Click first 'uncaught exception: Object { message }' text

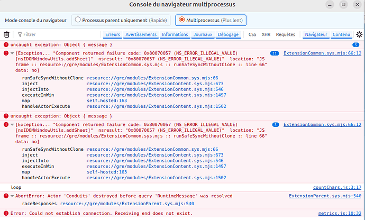click(x=61, y=45)
